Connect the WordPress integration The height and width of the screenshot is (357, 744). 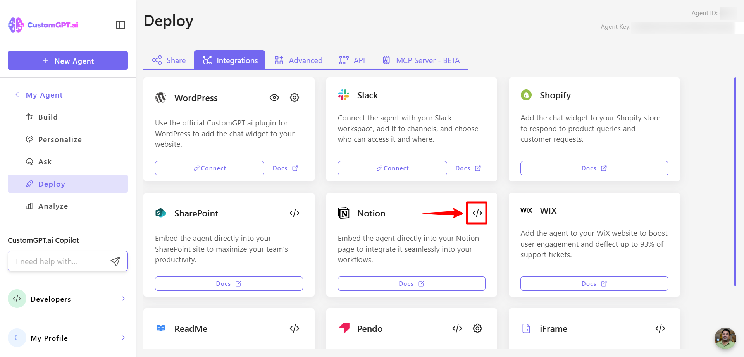click(x=210, y=168)
